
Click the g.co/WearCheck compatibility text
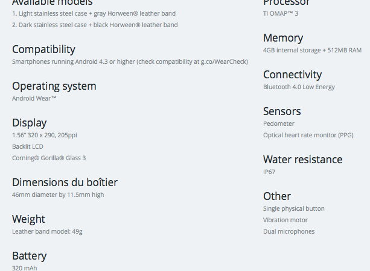[224, 61]
